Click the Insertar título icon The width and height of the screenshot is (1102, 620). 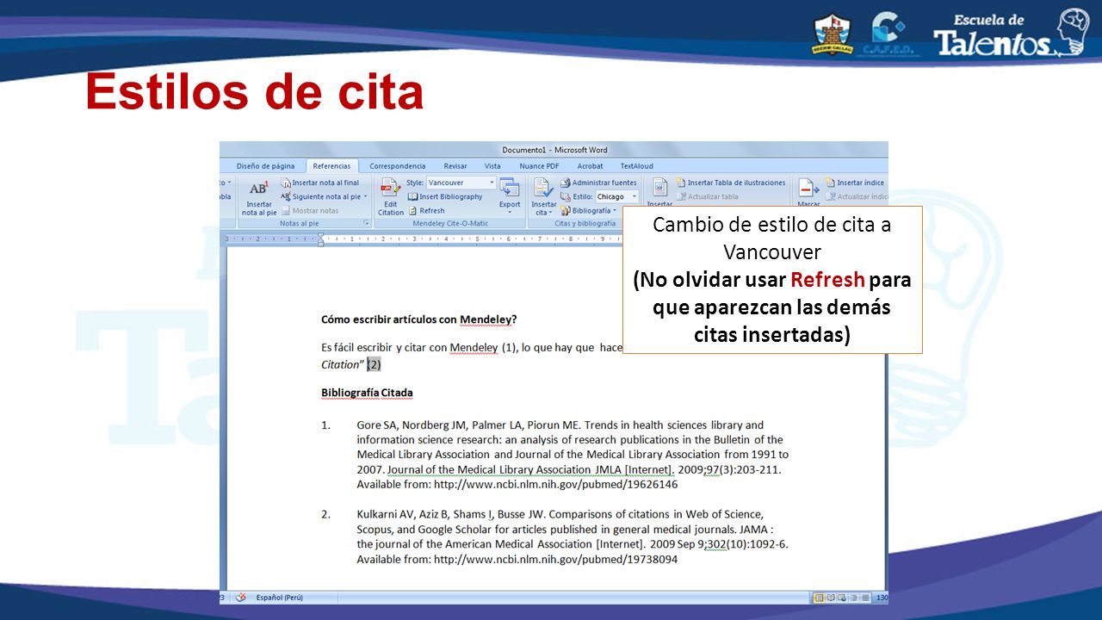[659, 192]
